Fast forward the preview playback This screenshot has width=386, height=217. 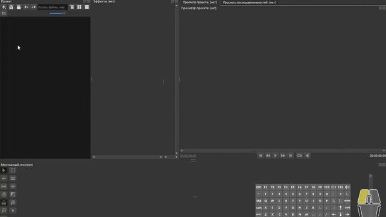[x=283, y=156]
